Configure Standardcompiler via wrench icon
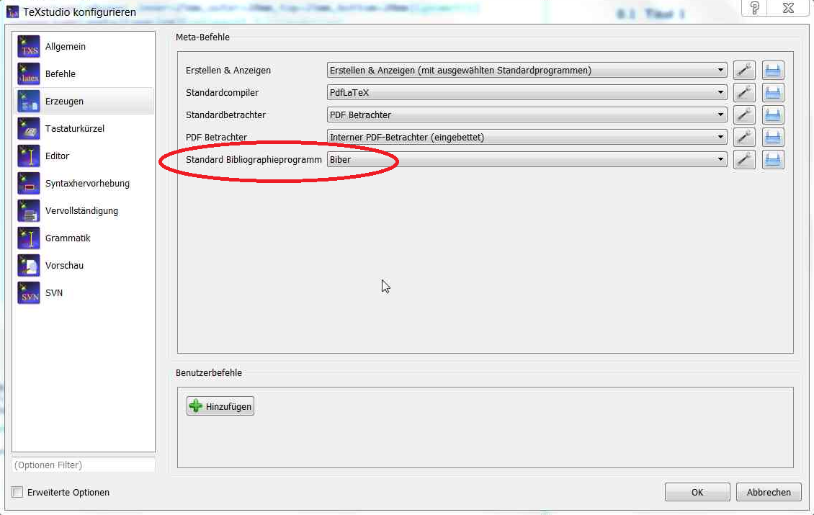This screenshot has width=814, height=515. pos(744,92)
